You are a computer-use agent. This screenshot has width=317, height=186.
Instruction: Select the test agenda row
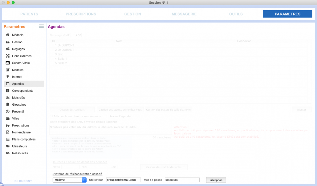(179, 54)
